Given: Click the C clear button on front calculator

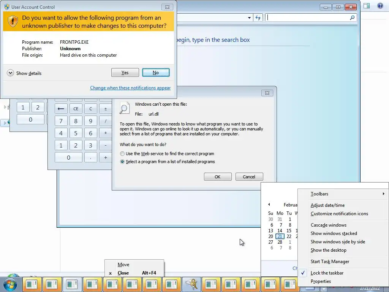Looking at the screenshot, I should (x=90, y=108).
